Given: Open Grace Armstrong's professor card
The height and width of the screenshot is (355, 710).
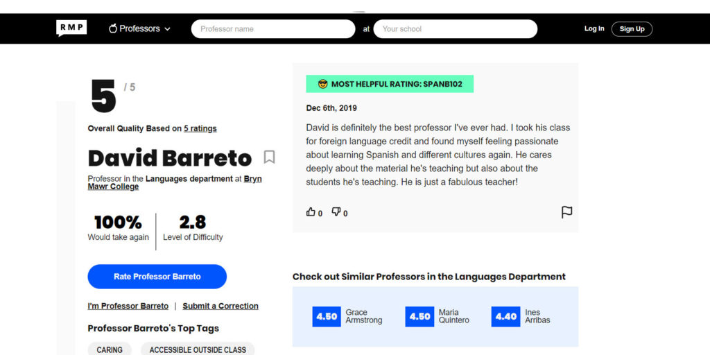Looking at the screenshot, I should tap(347, 316).
